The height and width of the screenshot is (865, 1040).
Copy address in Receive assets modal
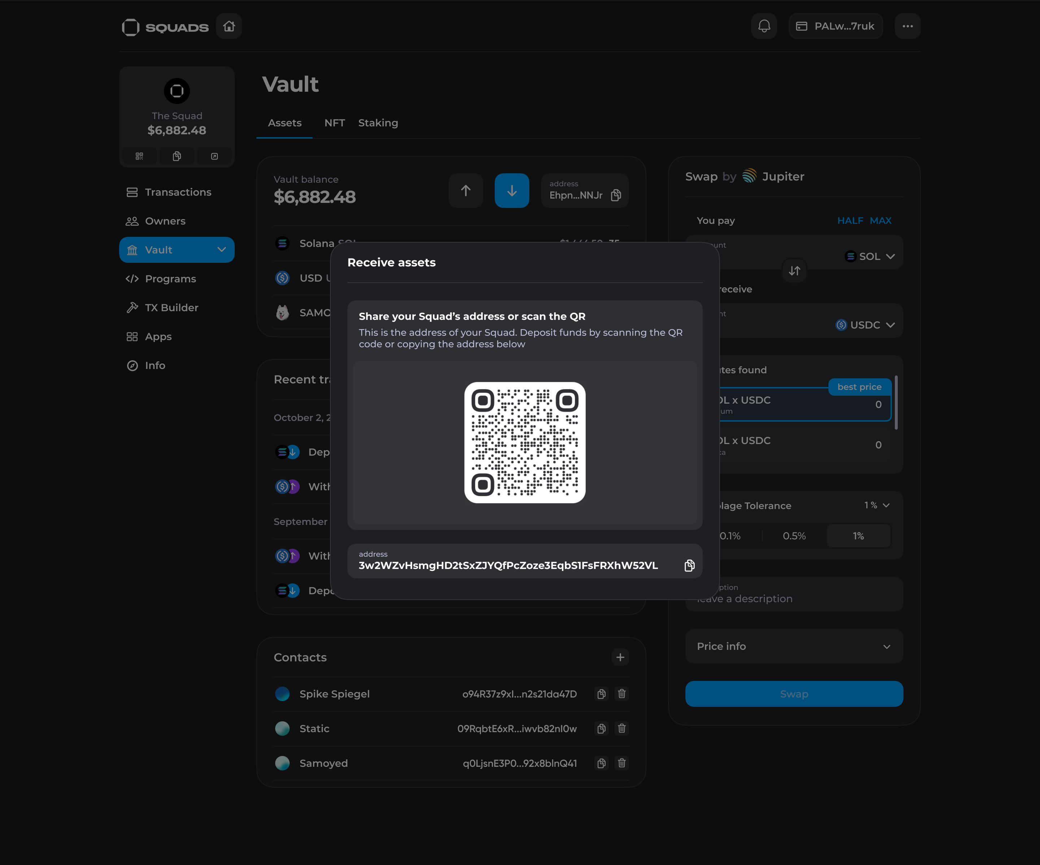point(689,565)
